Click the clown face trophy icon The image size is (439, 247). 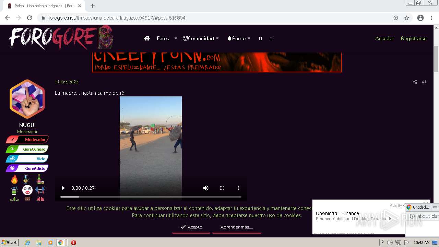[27, 190]
